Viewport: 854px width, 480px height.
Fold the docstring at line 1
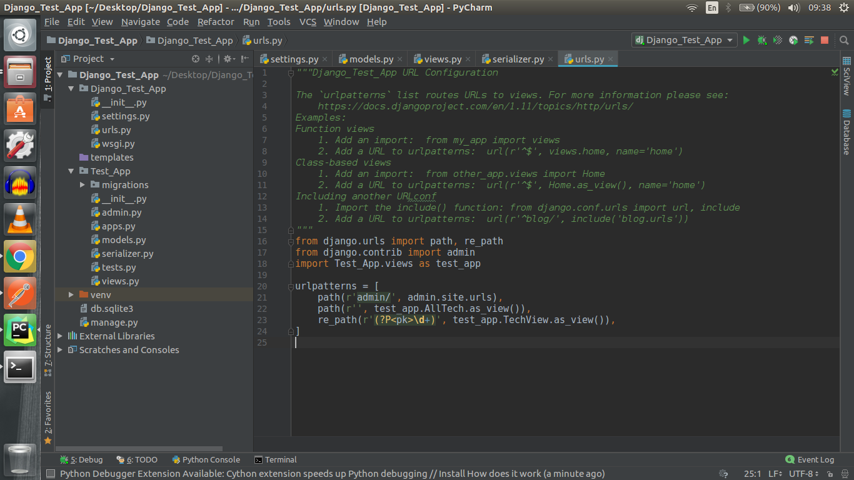point(291,72)
